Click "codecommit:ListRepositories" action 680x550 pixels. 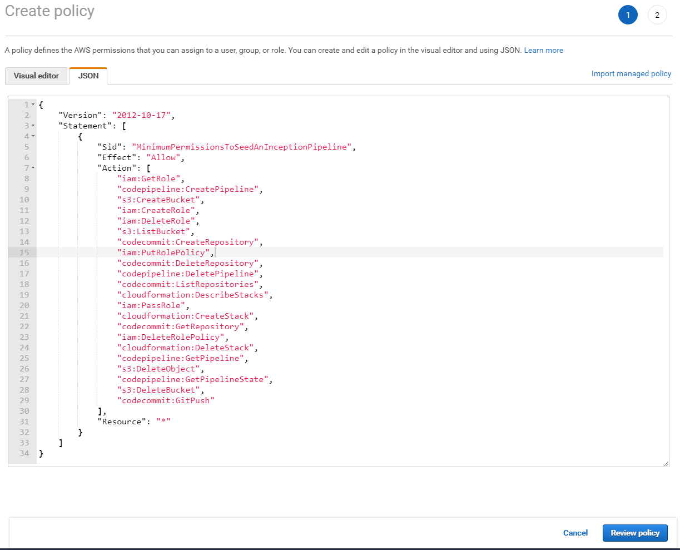187,284
